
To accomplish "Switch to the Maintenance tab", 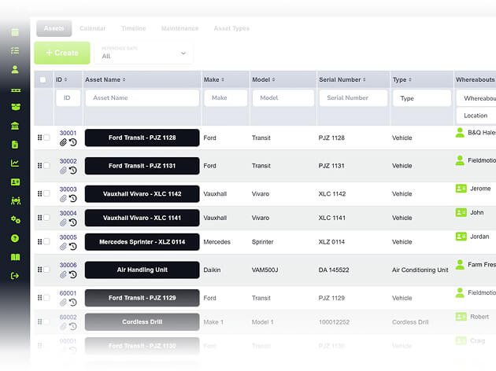I will 180,28.
